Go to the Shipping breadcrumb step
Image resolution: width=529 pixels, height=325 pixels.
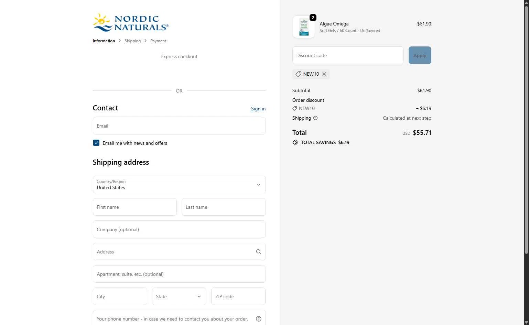coord(132,41)
